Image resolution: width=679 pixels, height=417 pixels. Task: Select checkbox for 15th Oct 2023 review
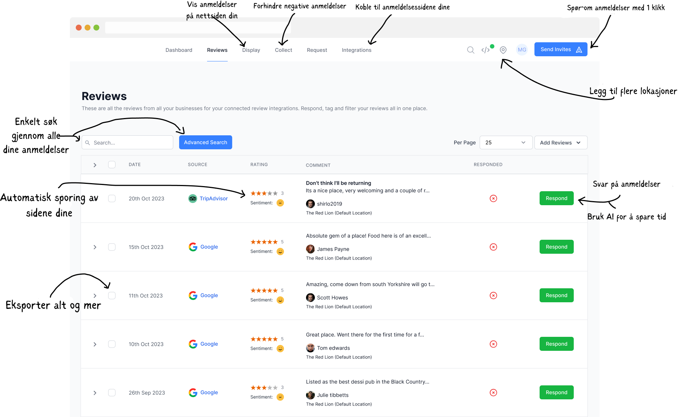(x=112, y=247)
